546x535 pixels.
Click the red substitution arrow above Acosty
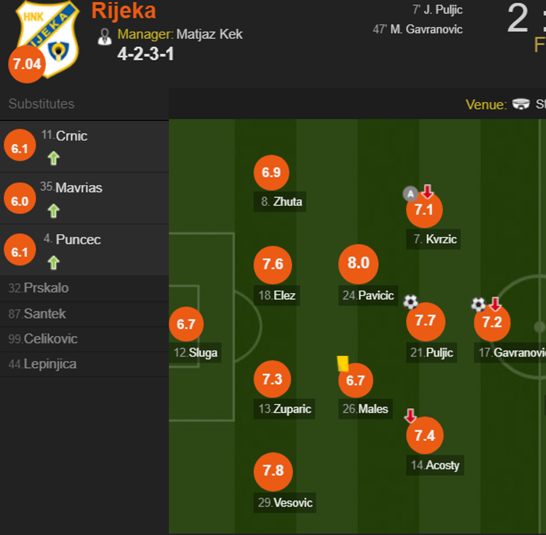(x=411, y=416)
